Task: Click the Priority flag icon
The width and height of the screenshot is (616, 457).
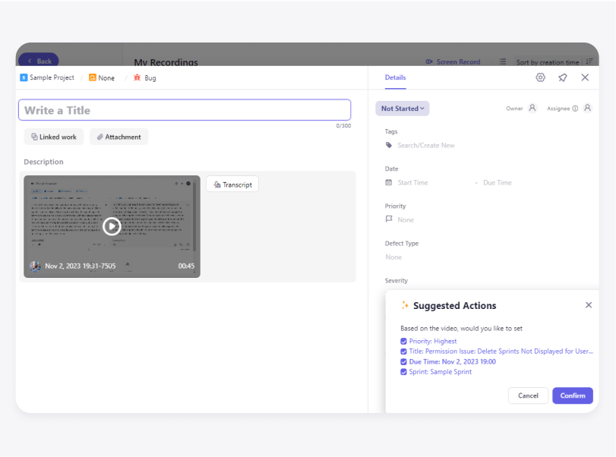Action: (x=389, y=219)
